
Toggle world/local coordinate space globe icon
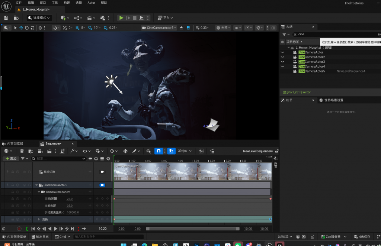point(40,28)
